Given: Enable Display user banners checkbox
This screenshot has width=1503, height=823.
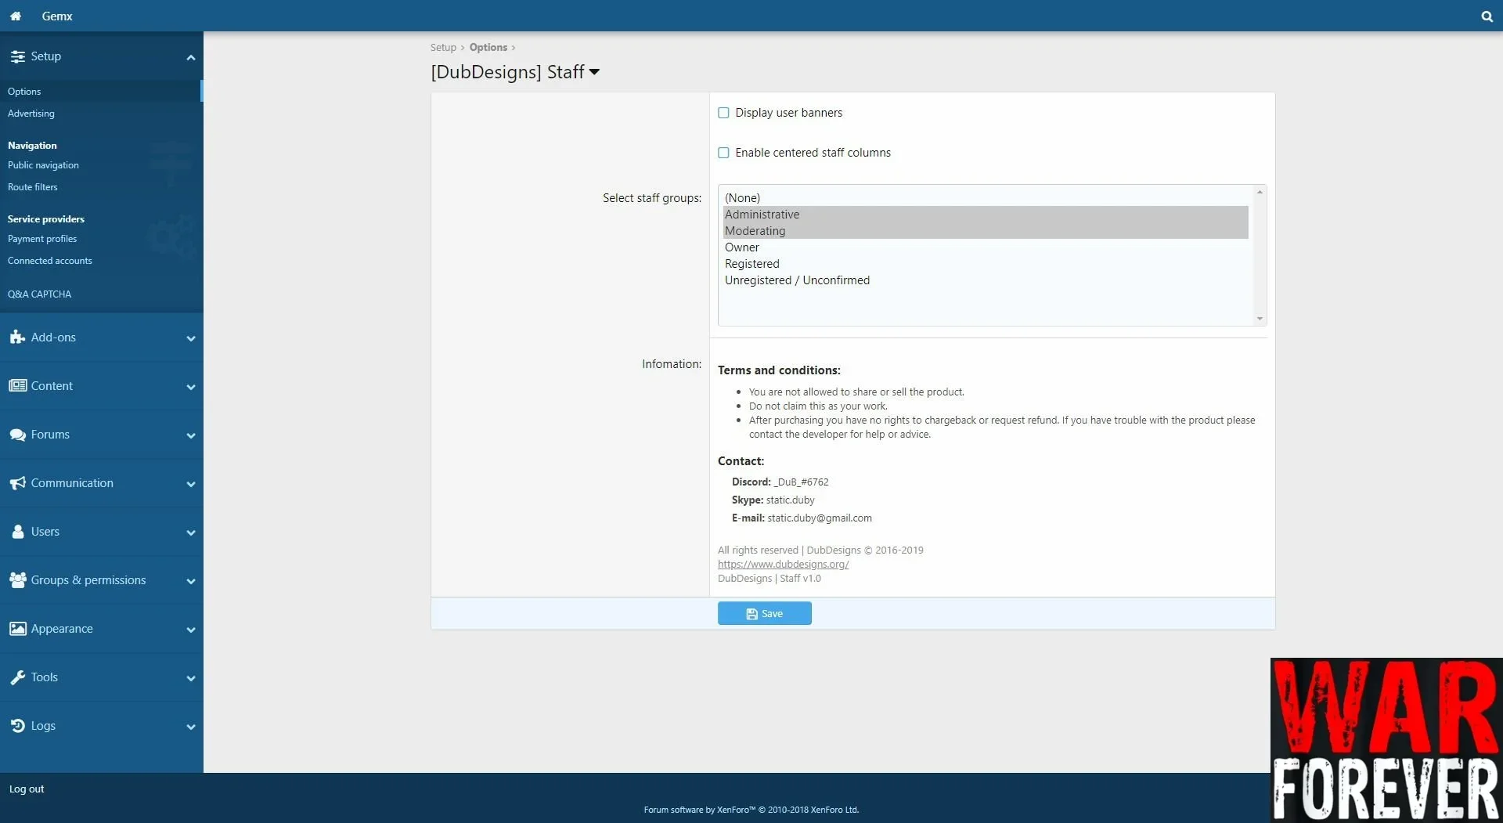Looking at the screenshot, I should click(x=723, y=113).
